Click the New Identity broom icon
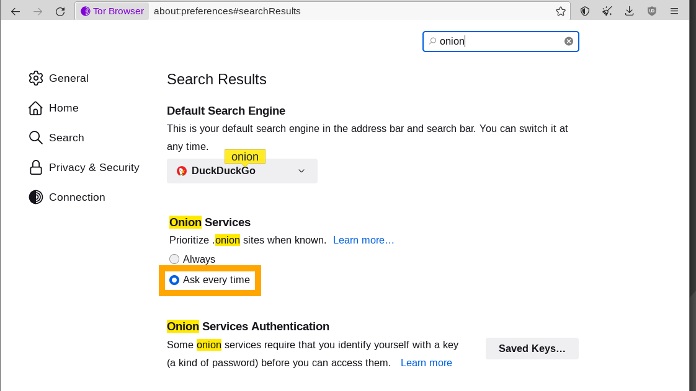The height and width of the screenshot is (391, 696). [607, 11]
